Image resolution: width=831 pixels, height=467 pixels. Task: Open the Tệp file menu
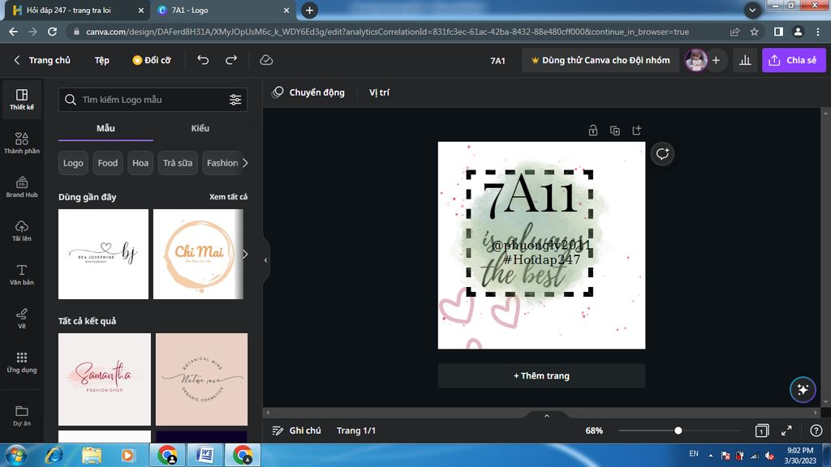tap(101, 60)
